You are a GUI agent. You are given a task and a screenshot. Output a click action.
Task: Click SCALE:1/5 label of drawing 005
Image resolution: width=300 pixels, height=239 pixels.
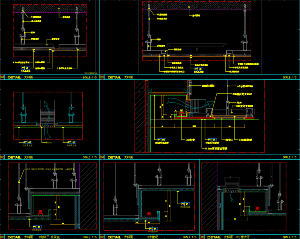point(90,237)
